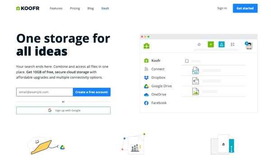Viewport: 271px width, 162px height.
Task: Click the Google Drive icon beside folder illustration
Action: click(62, 147)
